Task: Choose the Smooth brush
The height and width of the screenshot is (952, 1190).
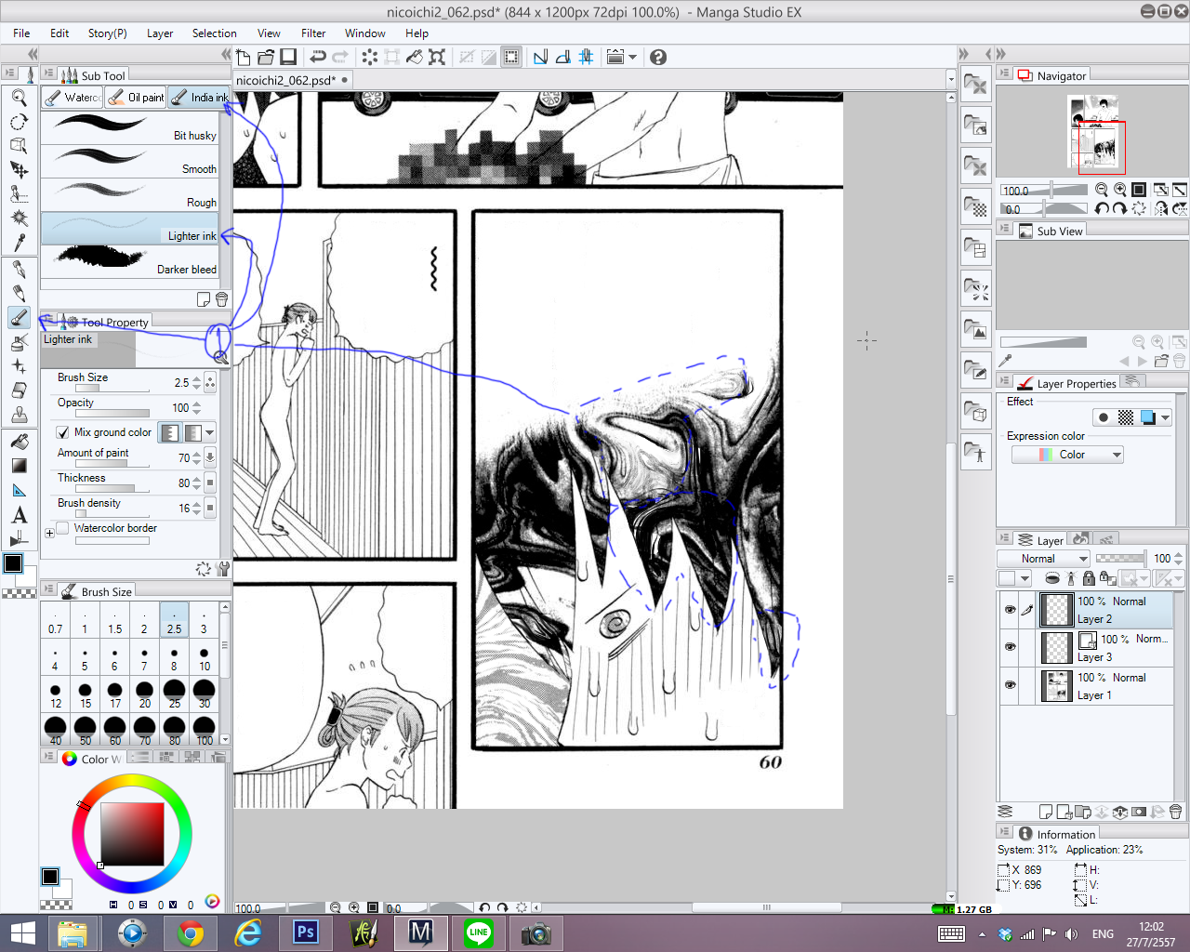Action: [130, 160]
